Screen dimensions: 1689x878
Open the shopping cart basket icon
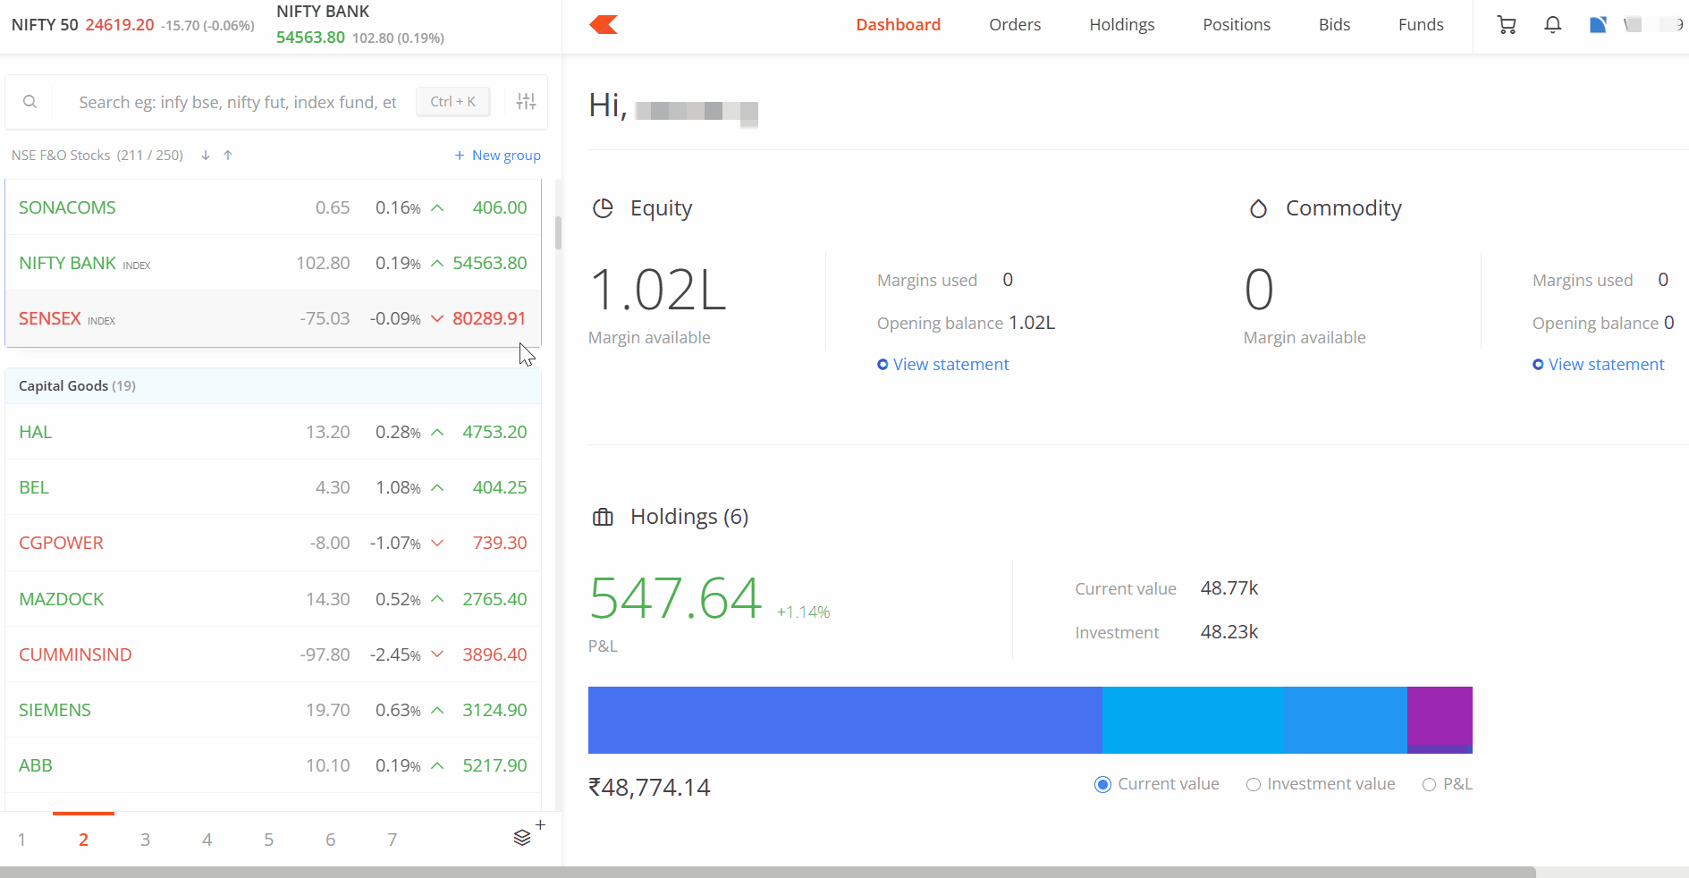1507,25
